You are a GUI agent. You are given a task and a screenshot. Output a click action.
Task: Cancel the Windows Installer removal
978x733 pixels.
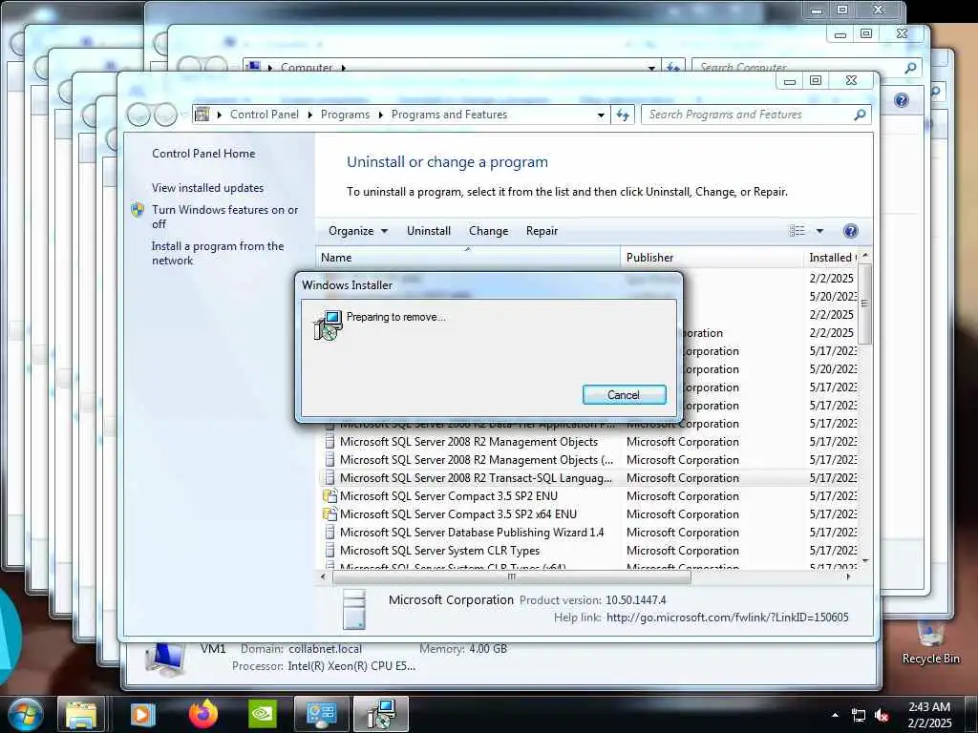point(624,394)
